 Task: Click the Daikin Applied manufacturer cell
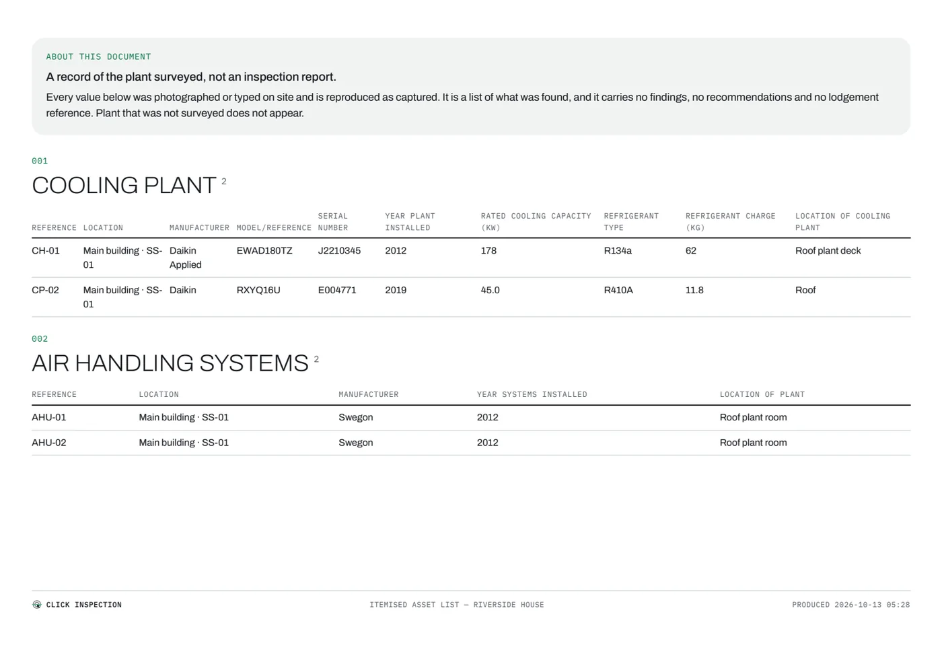(186, 258)
